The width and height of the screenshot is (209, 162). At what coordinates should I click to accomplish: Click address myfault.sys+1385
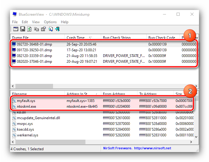pyautogui.click(x=81, y=101)
